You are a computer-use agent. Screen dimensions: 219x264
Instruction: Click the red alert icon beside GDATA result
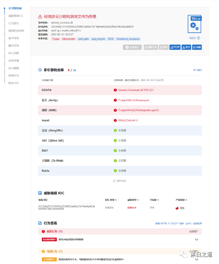pos(115,90)
